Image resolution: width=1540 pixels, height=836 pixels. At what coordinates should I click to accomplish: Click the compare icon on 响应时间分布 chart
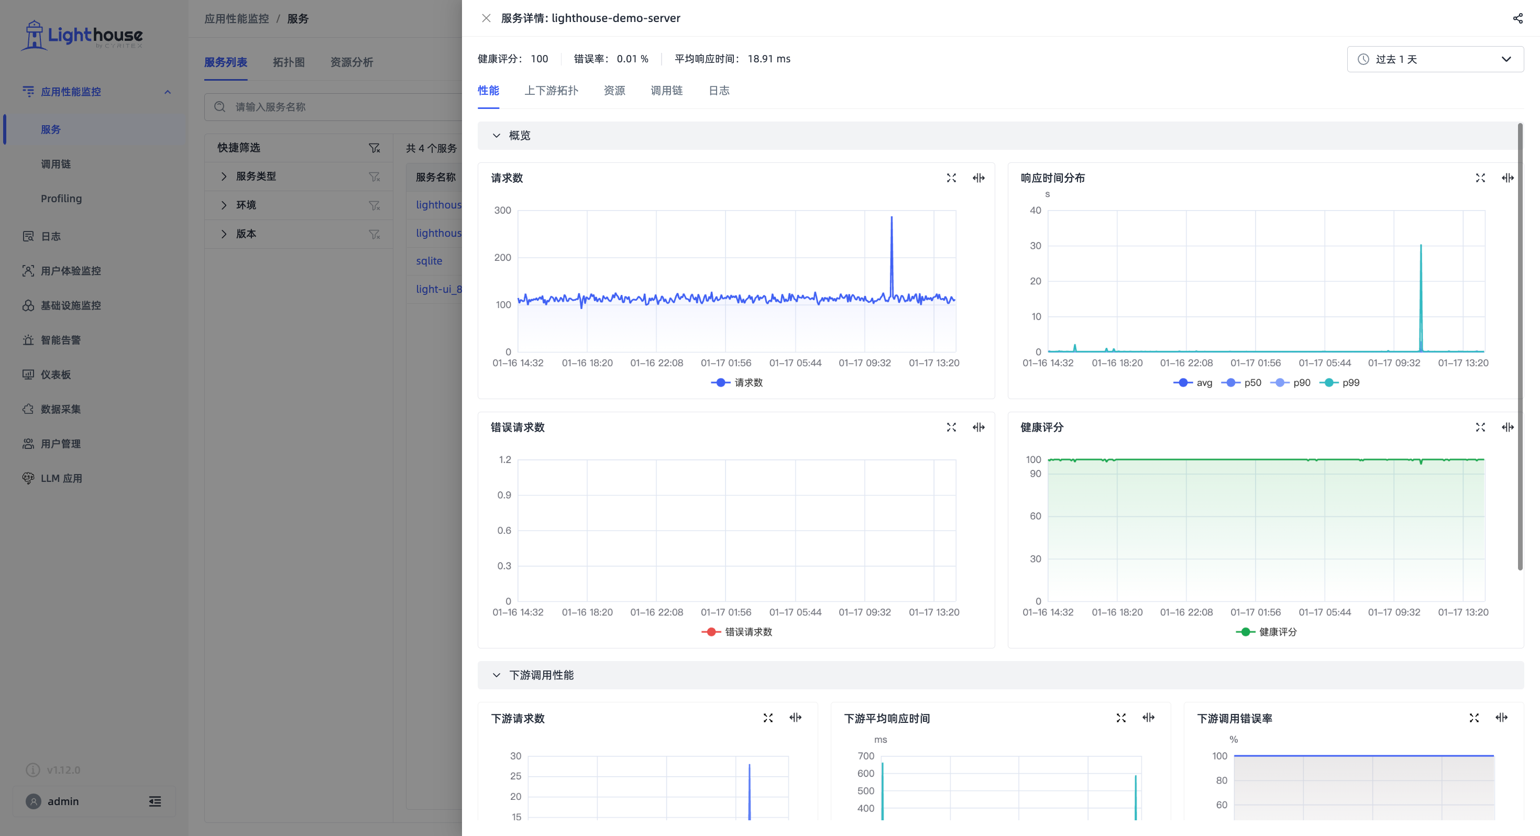pos(1507,178)
